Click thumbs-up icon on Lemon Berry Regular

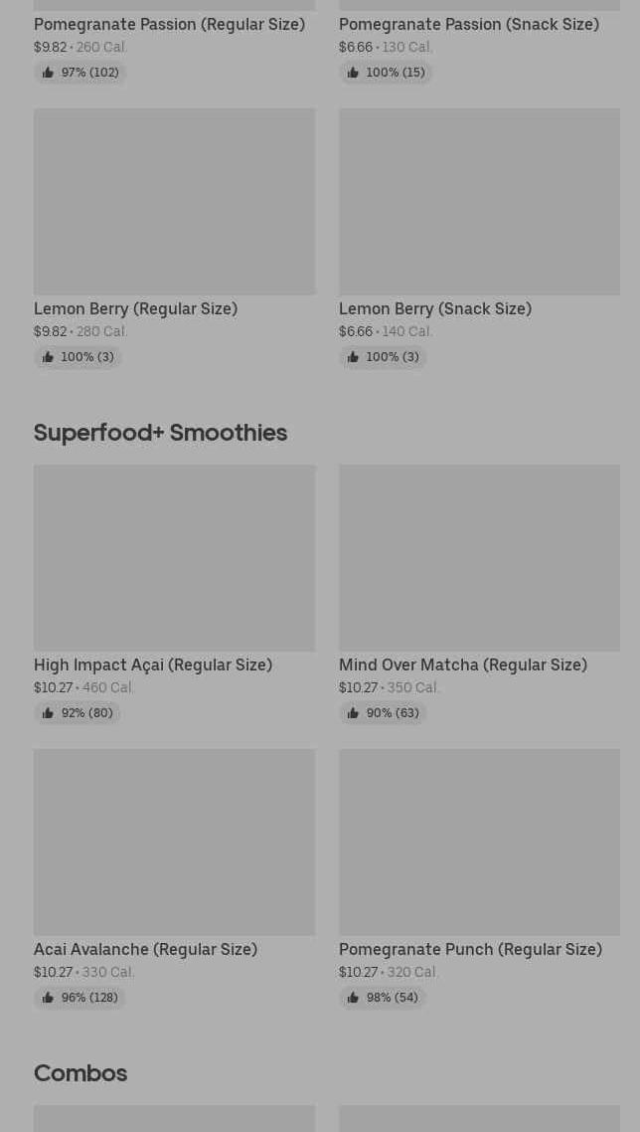(x=48, y=357)
